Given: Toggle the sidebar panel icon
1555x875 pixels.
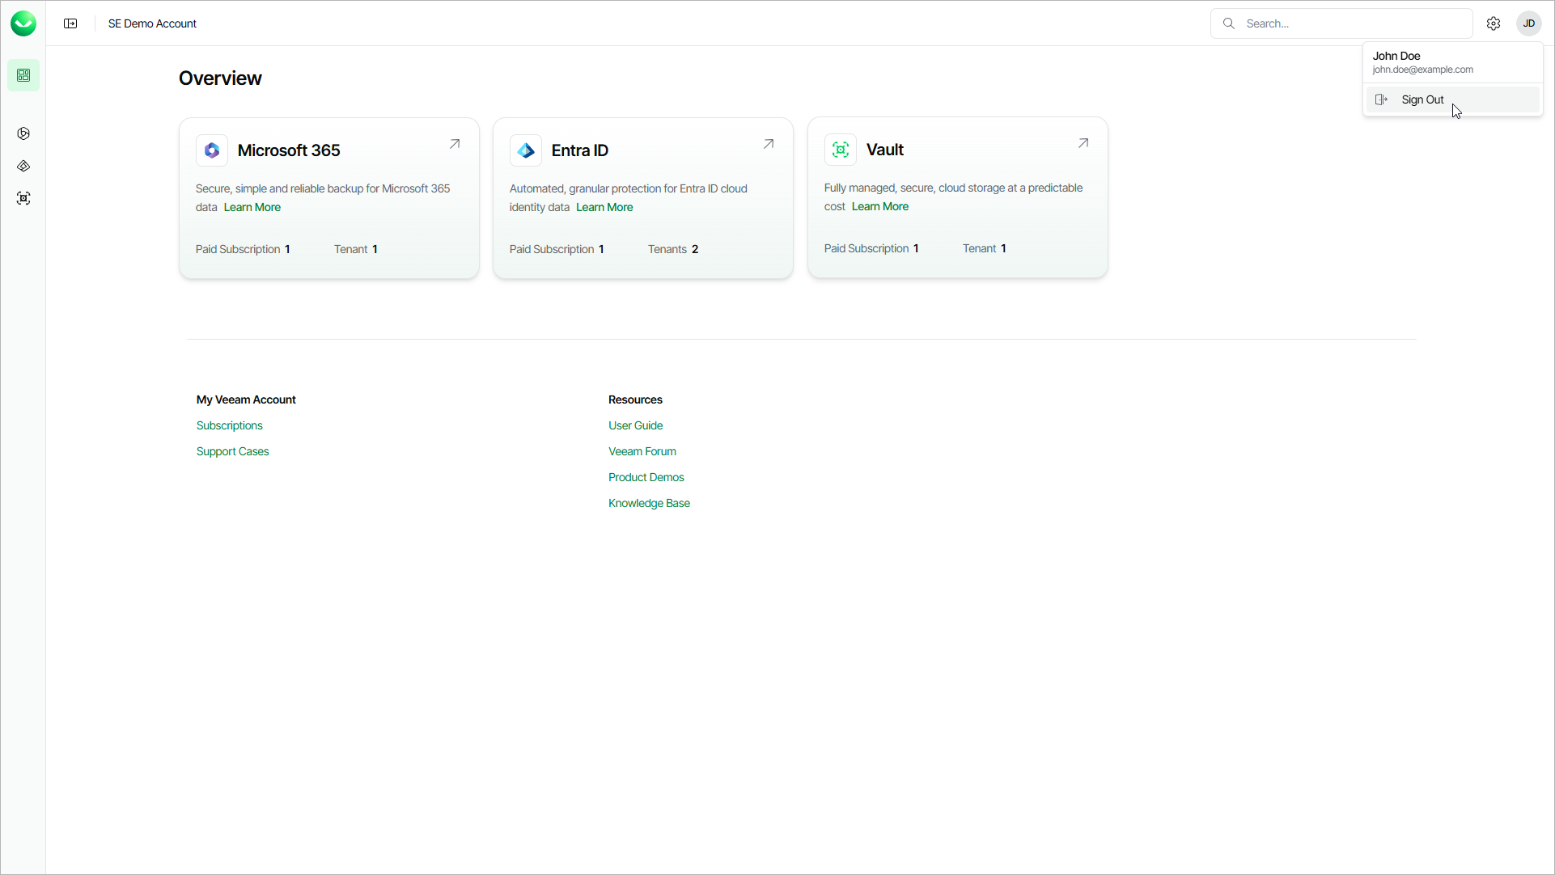Looking at the screenshot, I should point(70,23).
